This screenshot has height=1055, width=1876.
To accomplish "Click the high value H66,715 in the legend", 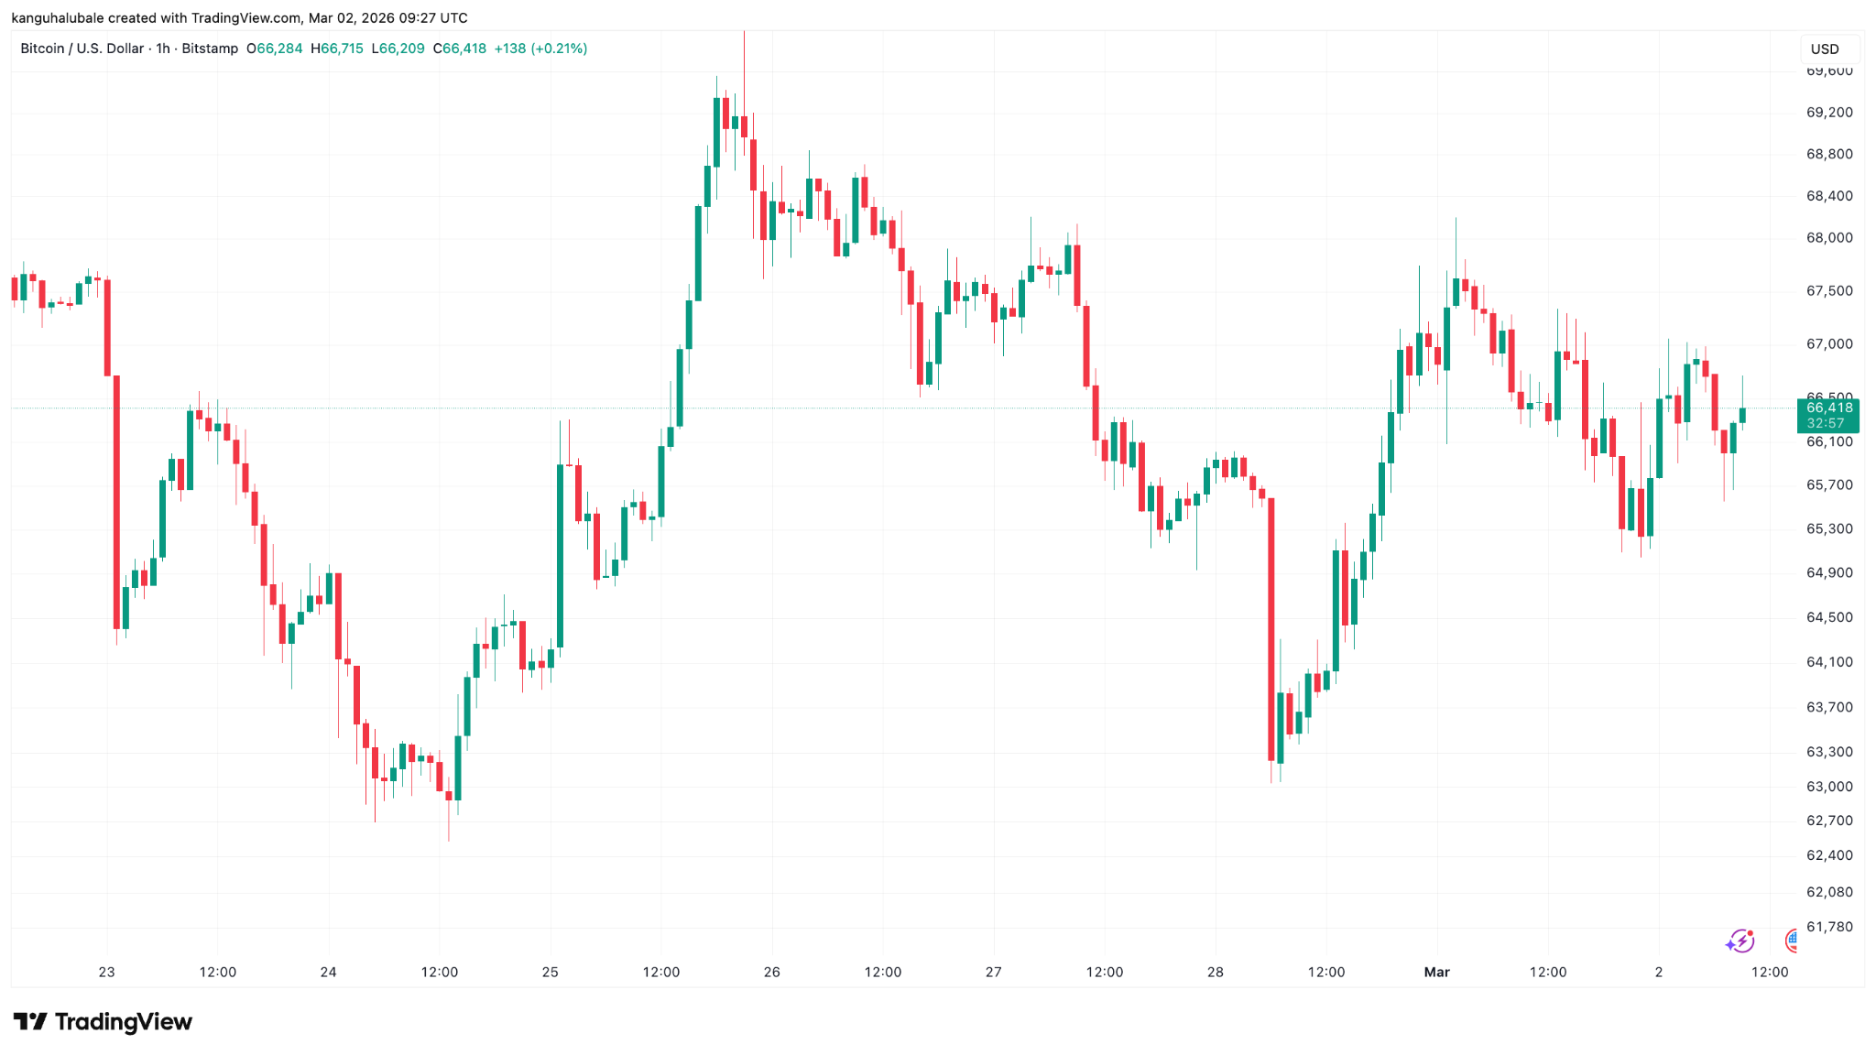I will tap(337, 49).
